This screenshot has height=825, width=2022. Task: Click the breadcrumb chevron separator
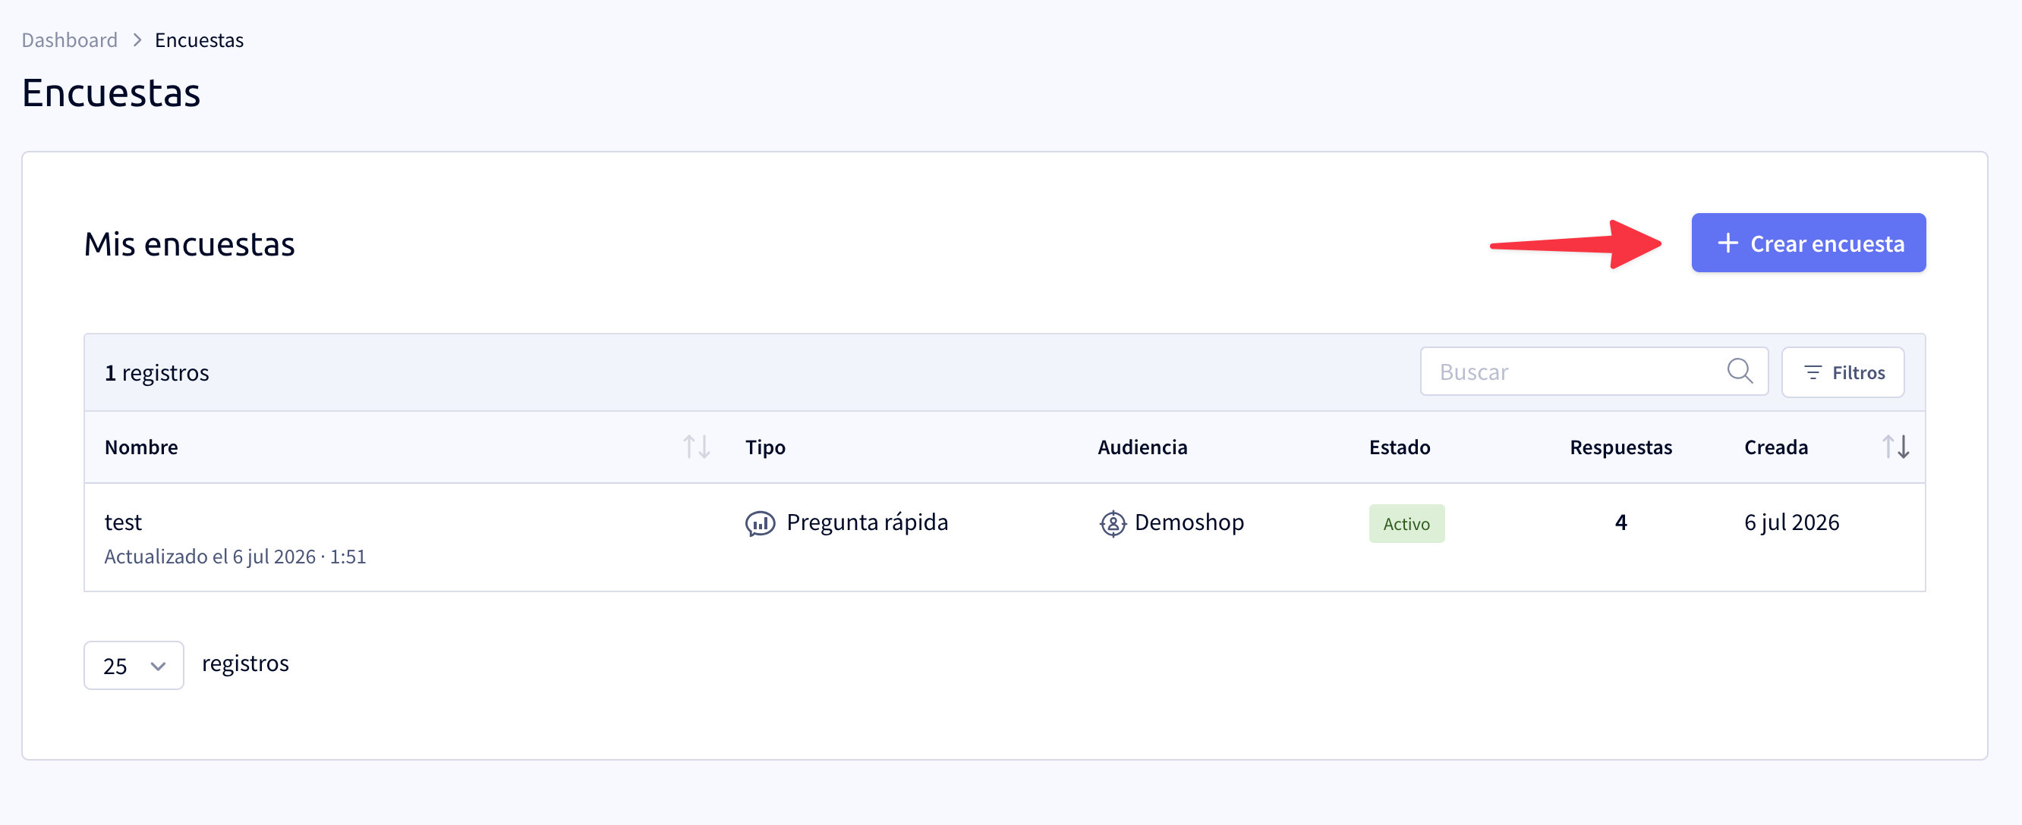137,40
